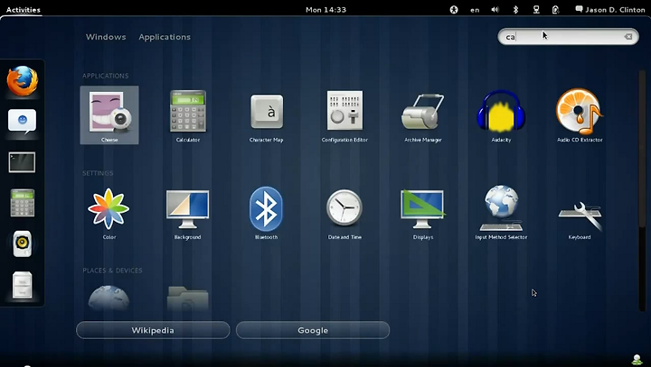
Task: Open Background settings
Action: 188,213
